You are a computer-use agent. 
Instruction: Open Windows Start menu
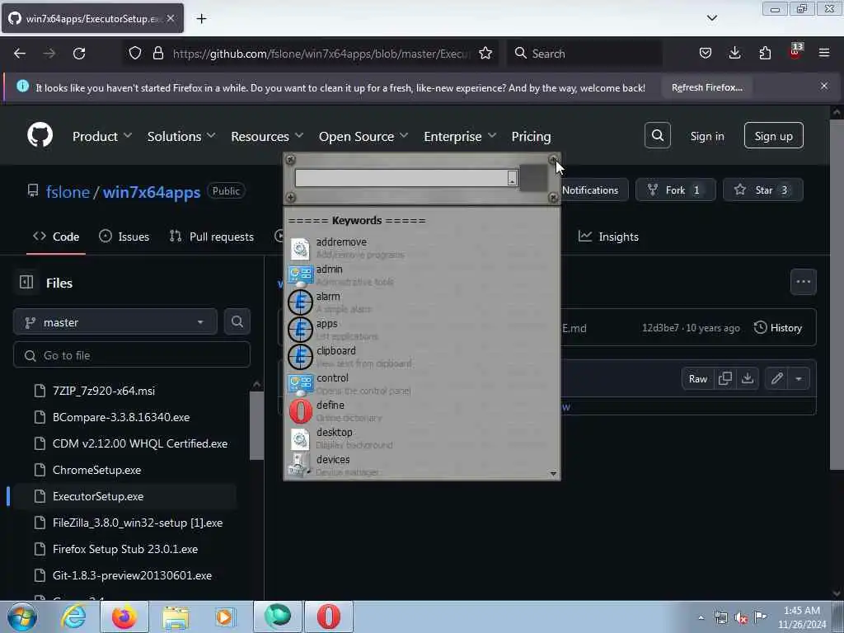pyautogui.click(x=22, y=617)
